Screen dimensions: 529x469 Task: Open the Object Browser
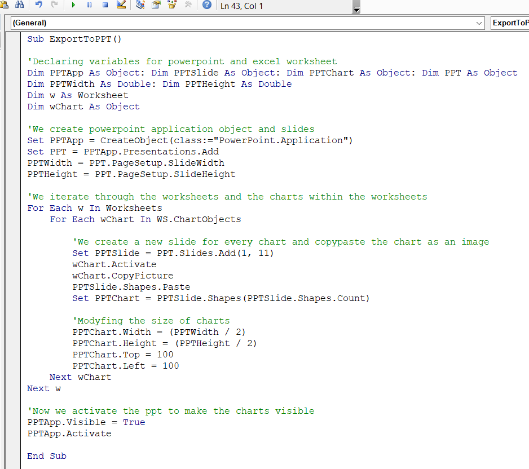pos(172,5)
